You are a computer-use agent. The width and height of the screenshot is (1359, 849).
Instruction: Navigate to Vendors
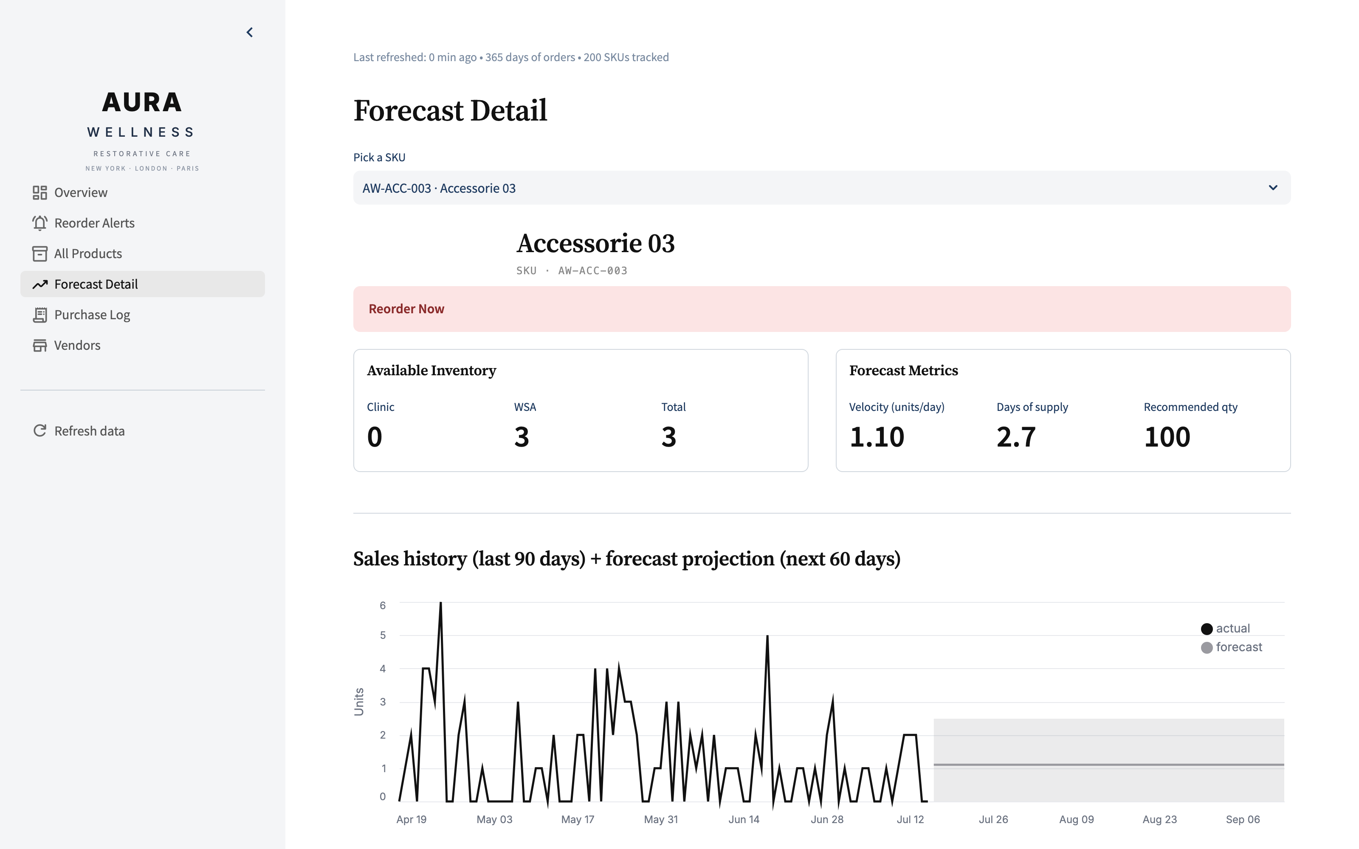tap(143, 345)
